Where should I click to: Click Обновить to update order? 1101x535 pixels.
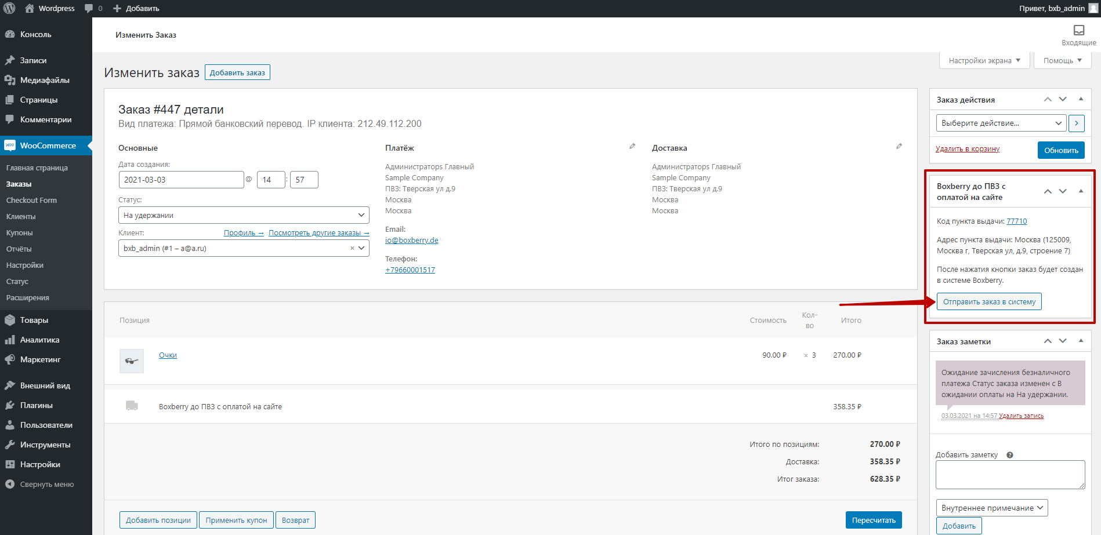pos(1061,150)
